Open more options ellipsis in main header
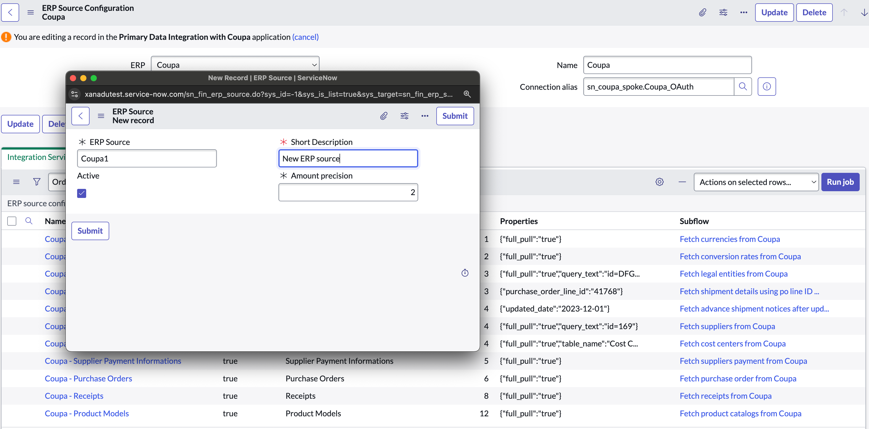 pos(743,12)
